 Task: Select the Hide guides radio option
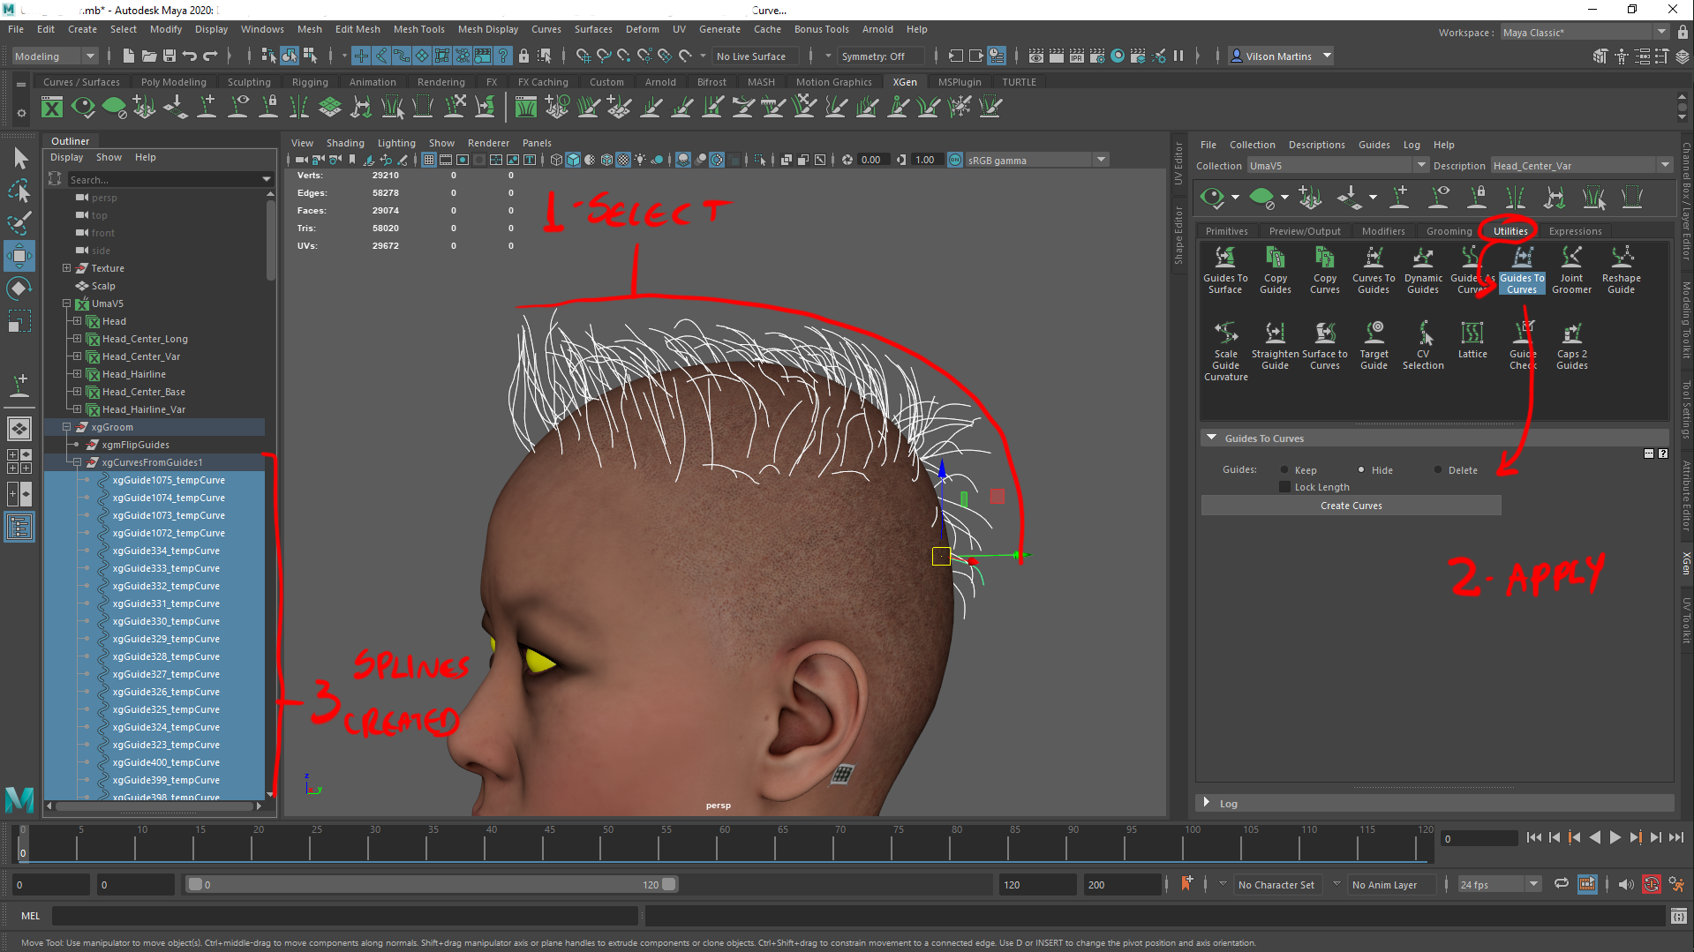(1361, 470)
